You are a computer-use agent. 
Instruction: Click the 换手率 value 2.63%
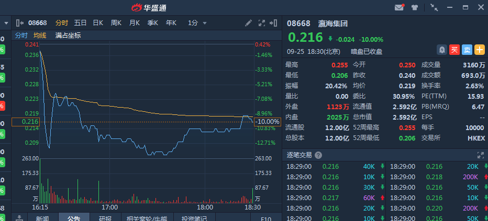tap(475, 86)
